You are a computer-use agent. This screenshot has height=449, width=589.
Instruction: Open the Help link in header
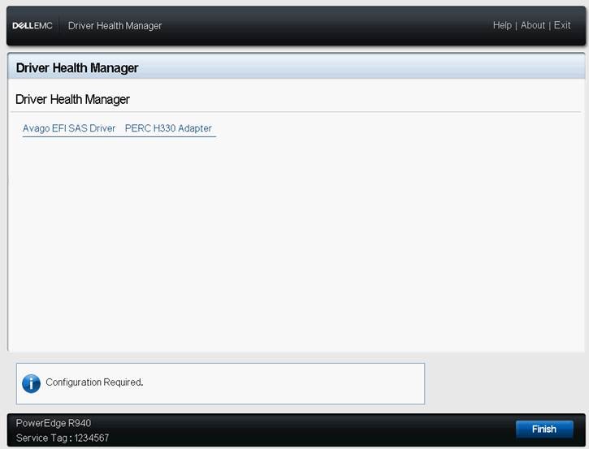(x=502, y=25)
